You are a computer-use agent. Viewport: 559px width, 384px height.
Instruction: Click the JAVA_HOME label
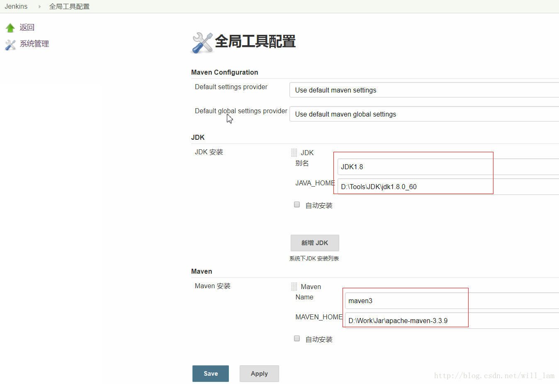[315, 183]
